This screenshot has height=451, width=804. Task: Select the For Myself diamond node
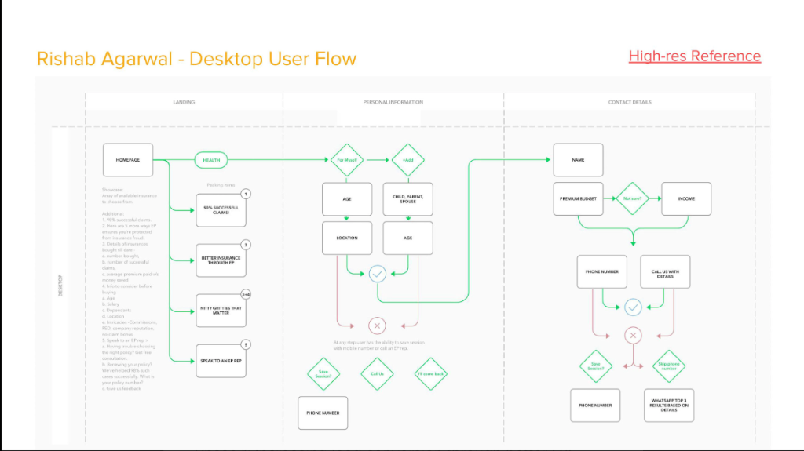pyautogui.click(x=346, y=160)
